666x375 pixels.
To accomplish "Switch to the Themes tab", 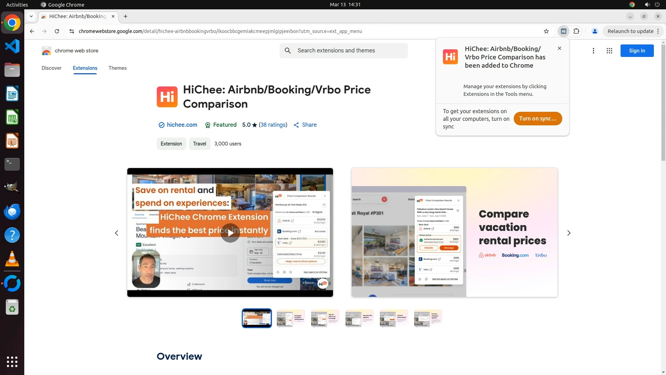I will pos(117,68).
